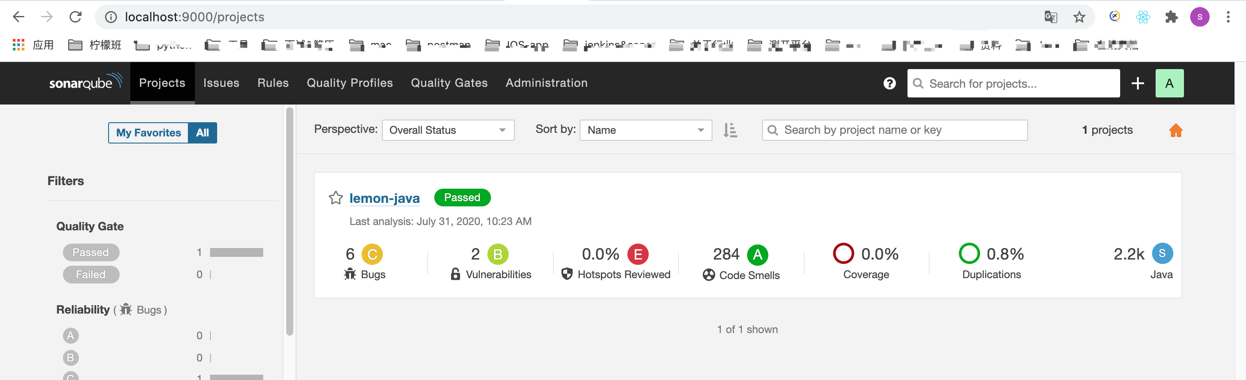Favorite lemon-java with the star icon

point(335,198)
